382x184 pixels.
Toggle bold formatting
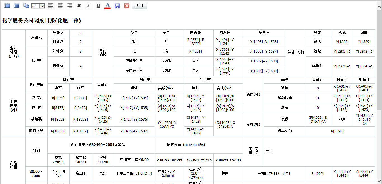[x=79, y=6]
